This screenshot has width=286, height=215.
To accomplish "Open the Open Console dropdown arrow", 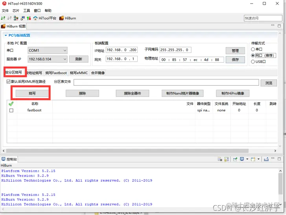I will [258, 159].
